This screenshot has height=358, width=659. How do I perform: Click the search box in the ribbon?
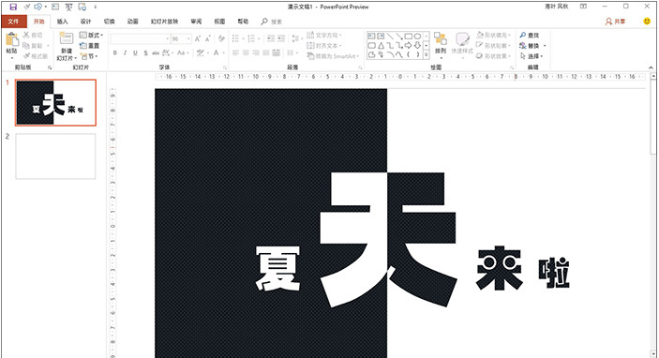[272, 22]
